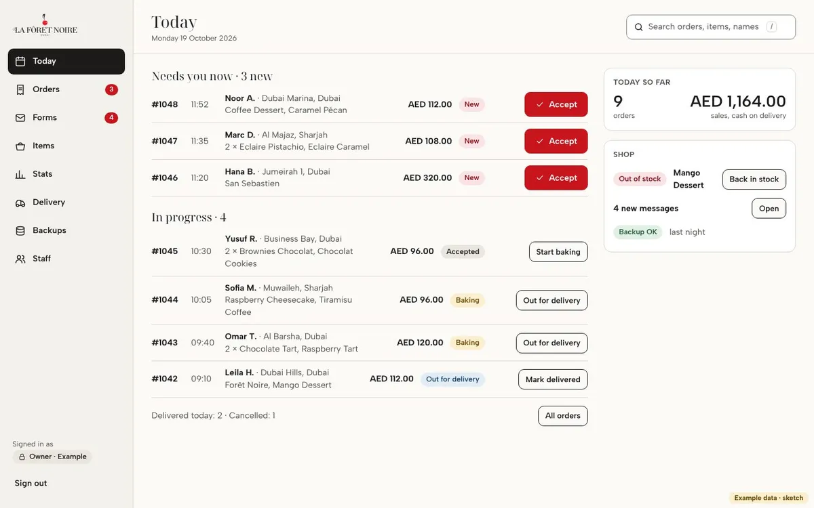This screenshot has height=508, width=814.
Task: Click the Orders red badge showing 3
Action: [x=111, y=89]
